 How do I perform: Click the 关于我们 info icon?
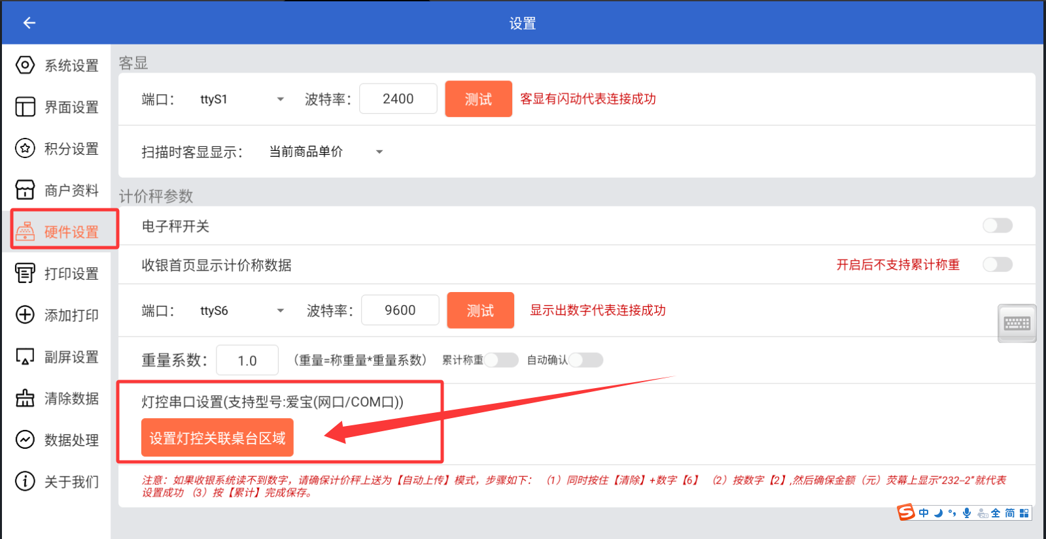pyautogui.click(x=25, y=482)
